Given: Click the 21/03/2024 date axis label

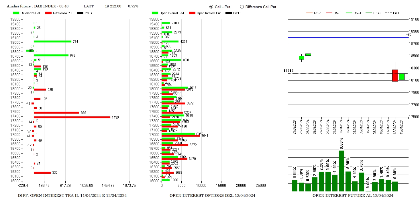Looking at the screenshot, I should click(295, 127).
